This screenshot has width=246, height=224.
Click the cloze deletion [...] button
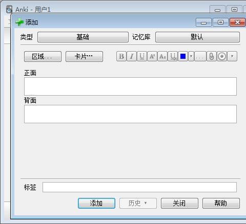(x=200, y=56)
